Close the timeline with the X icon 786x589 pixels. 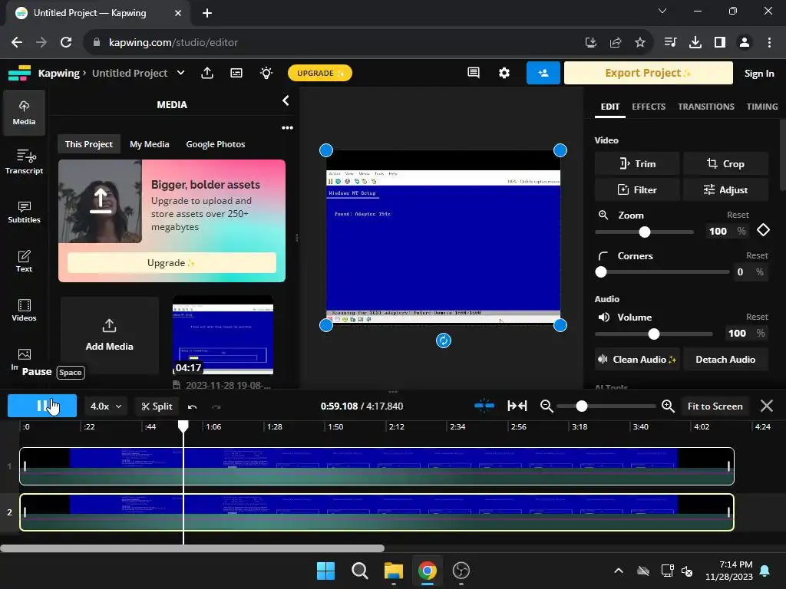(x=767, y=406)
